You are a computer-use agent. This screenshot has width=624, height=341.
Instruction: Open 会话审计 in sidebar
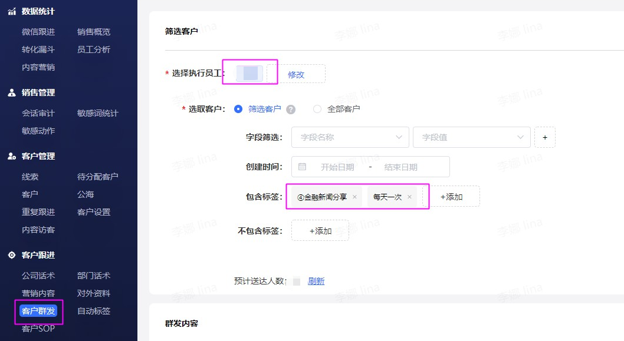click(x=38, y=113)
